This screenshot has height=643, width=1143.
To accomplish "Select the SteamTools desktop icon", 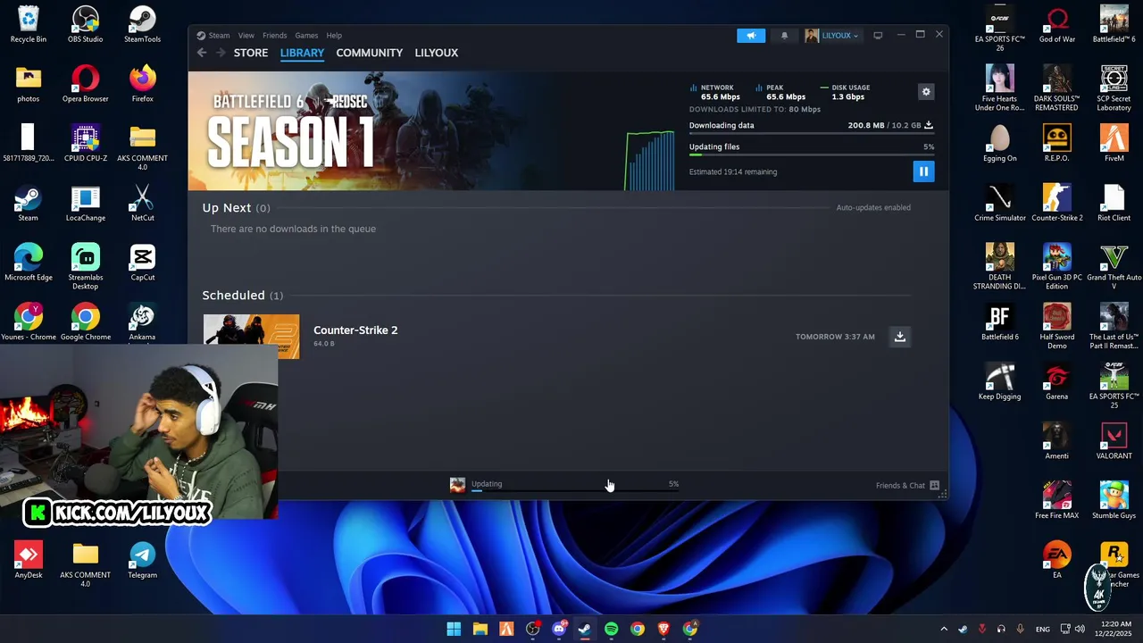I will tap(143, 24).
